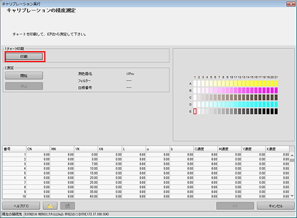Click the 開始 start measurement button

coord(24,75)
